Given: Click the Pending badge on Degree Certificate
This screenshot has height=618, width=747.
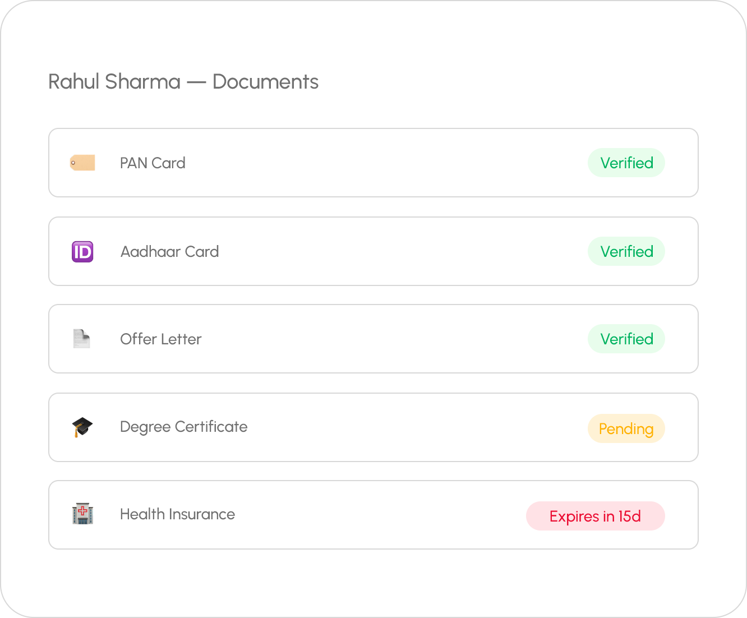Looking at the screenshot, I should click(x=626, y=428).
